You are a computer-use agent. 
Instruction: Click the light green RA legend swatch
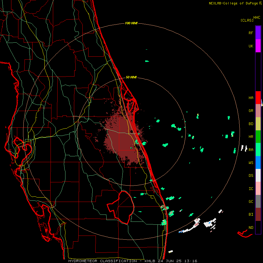pyautogui.click(x=258, y=150)
